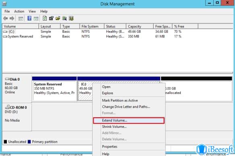Select the System Reserved partition block
The height and width of the screenshot is (156, 235).
(55, 89)
